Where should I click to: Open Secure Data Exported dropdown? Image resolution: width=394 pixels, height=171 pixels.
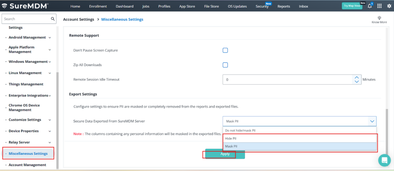click(x=299, y=121)
